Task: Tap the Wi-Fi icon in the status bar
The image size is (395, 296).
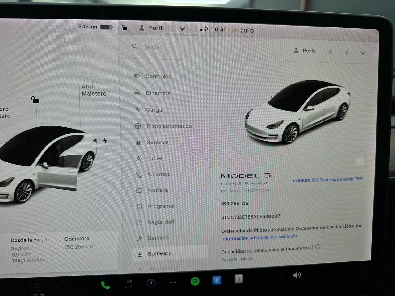Action: point(182,29)
